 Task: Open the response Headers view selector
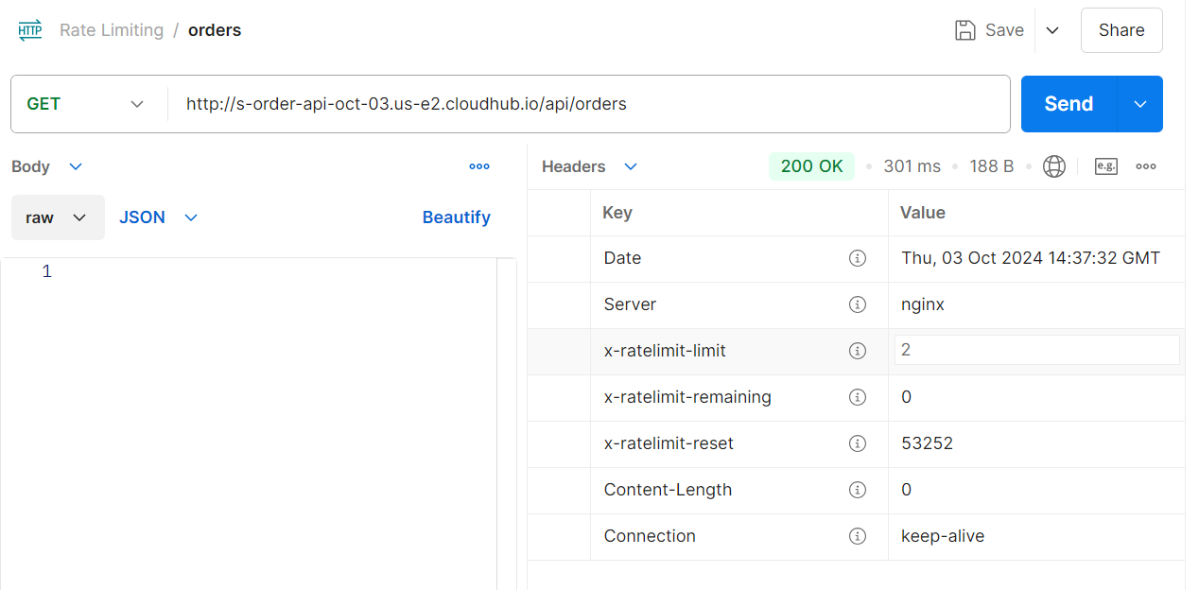[590, 166]
